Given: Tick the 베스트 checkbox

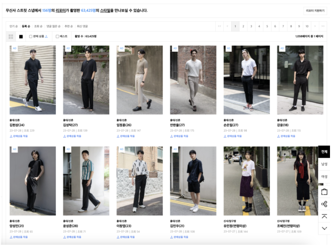Looking at the screenshot, I should 57,36.
